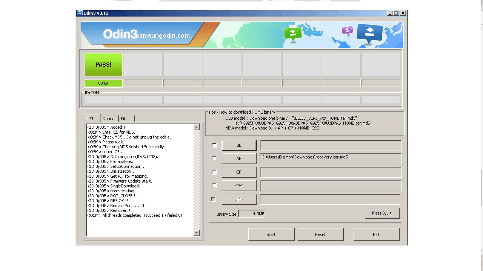Click the log scrollbar up arrow
This screenshot has width=483, height=271.
pos(196,127)
